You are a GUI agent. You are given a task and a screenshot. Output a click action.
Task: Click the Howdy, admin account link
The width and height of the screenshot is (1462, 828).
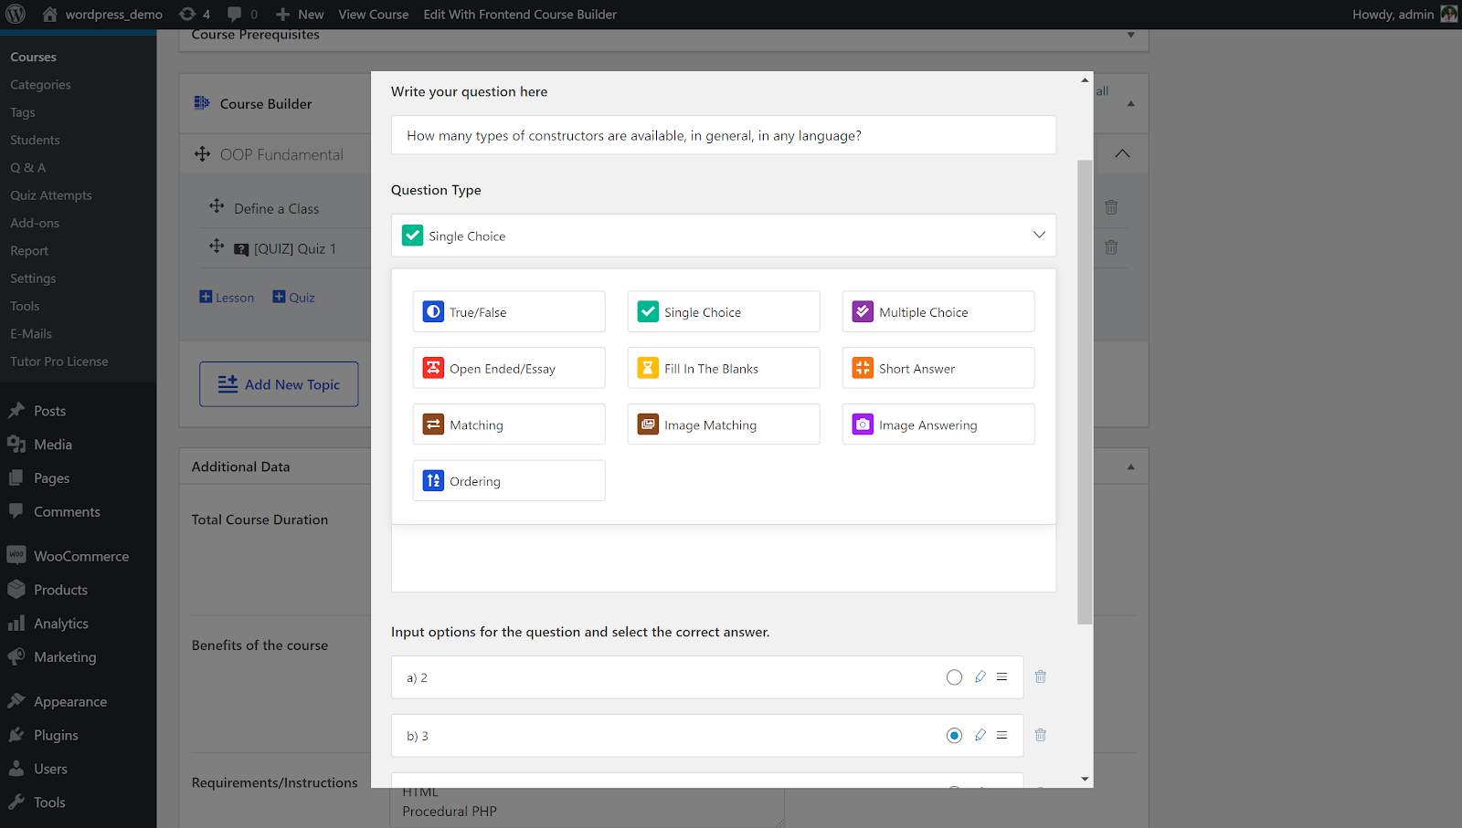tap(1404, 15)
